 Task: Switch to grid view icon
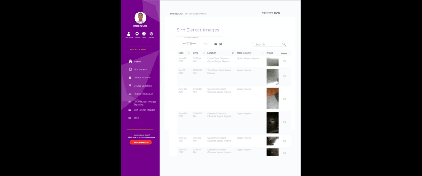(x=220, y=44)
